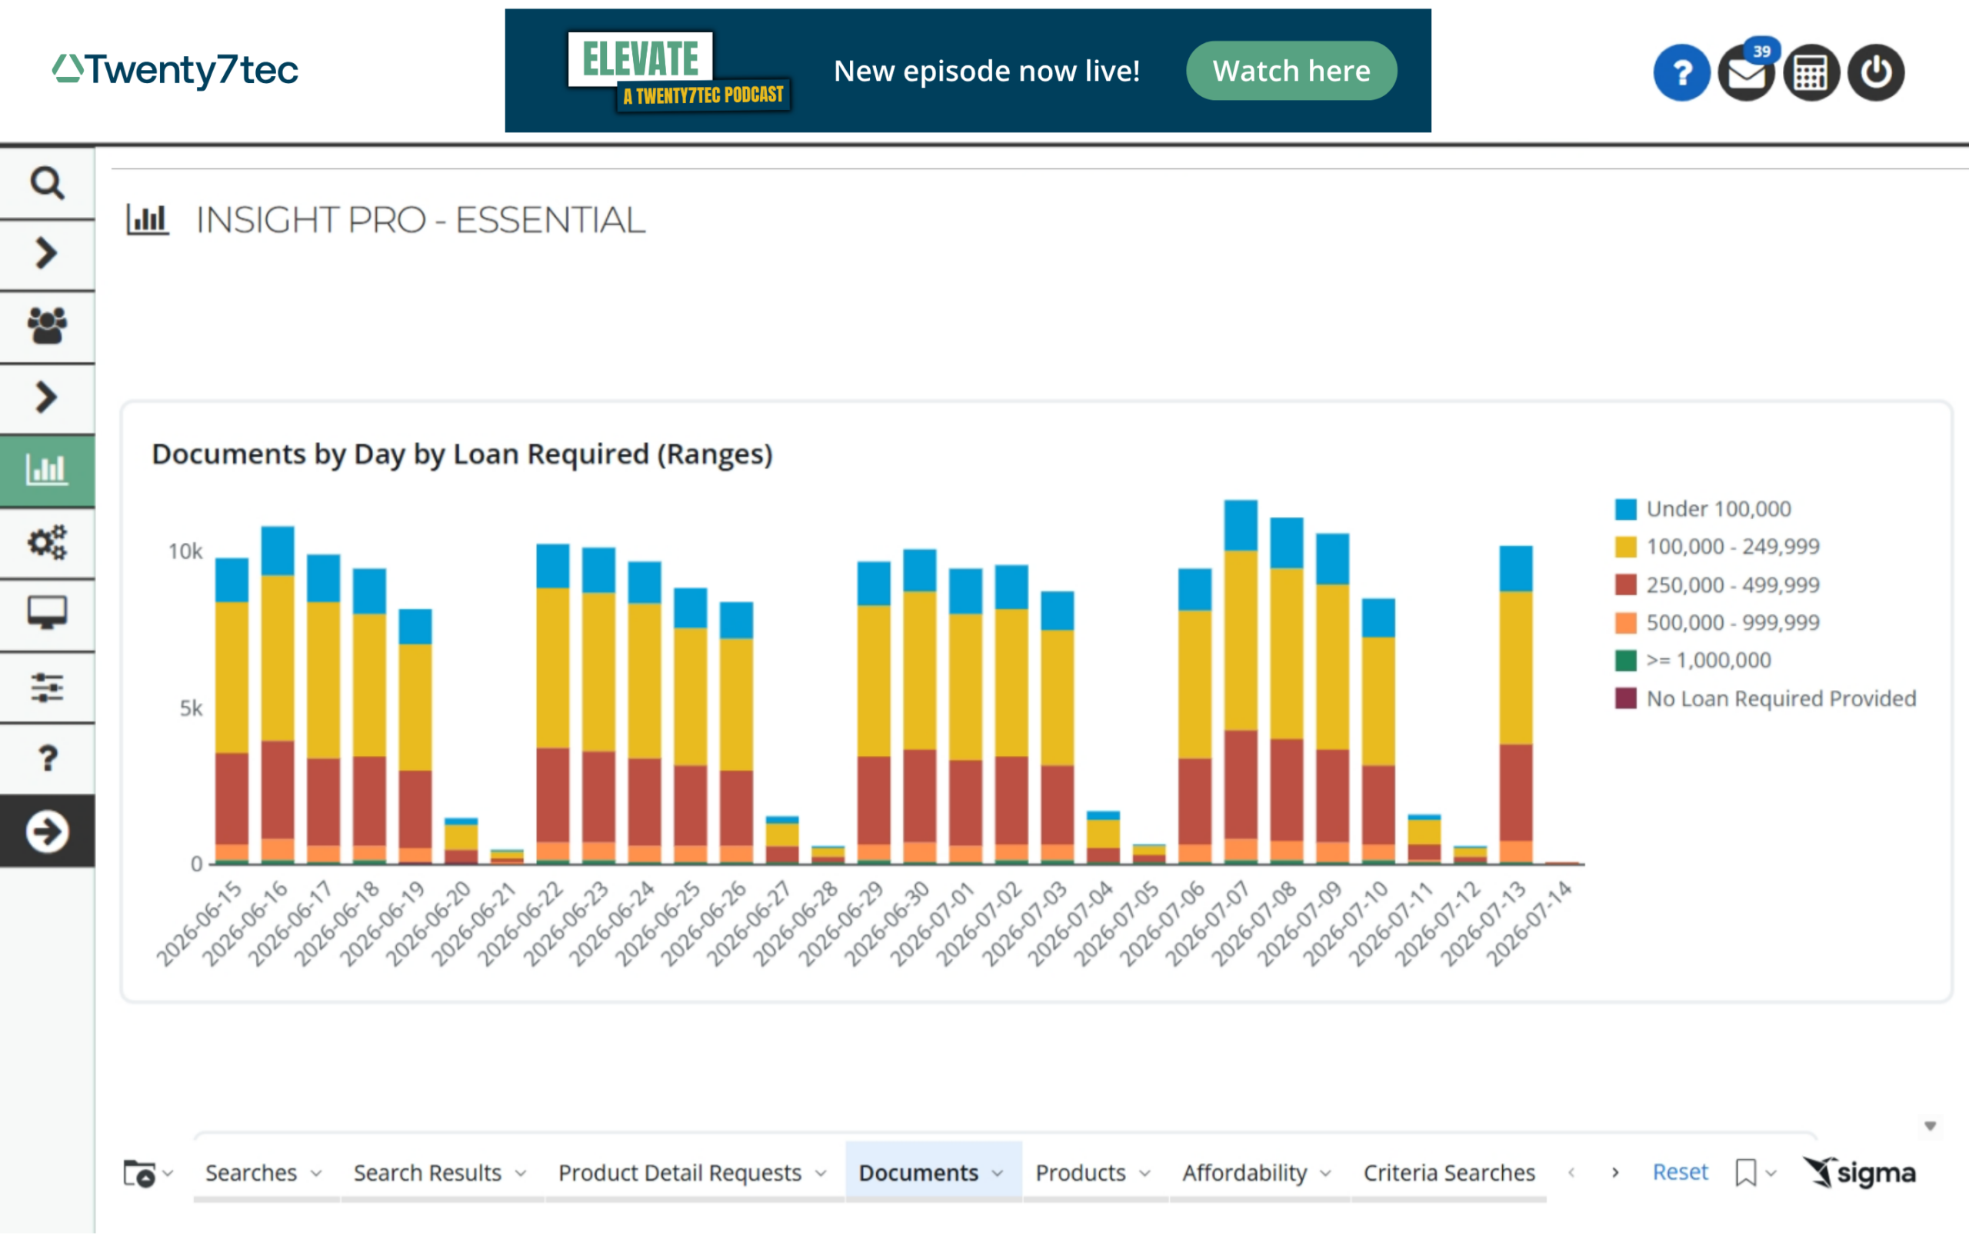Toggle the 500,000 - 999,999 legend entry
1969x1236 pixels.
coord(1717,623)
